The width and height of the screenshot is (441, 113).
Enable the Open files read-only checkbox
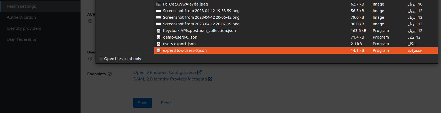[x=101, y=59]
